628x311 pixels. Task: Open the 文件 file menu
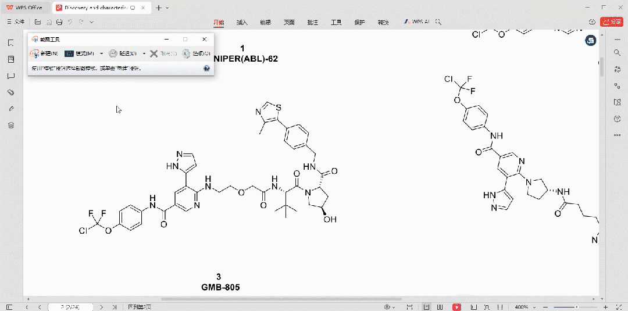(16, 22)
